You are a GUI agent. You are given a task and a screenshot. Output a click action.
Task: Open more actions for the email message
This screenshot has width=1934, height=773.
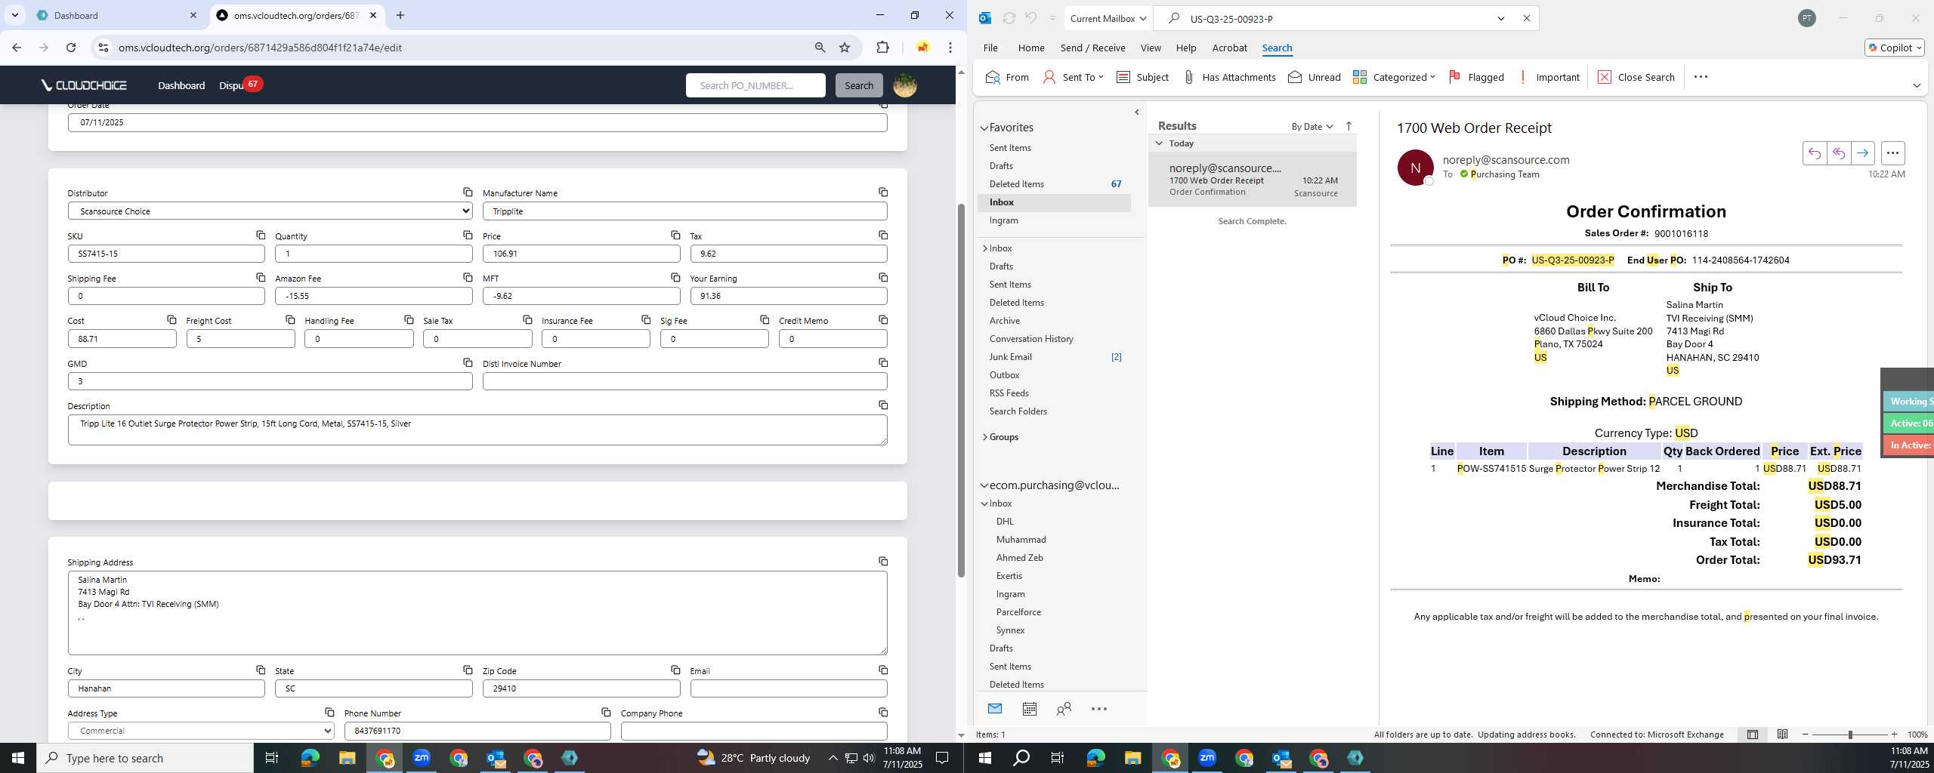click(x=1892, y=153)
